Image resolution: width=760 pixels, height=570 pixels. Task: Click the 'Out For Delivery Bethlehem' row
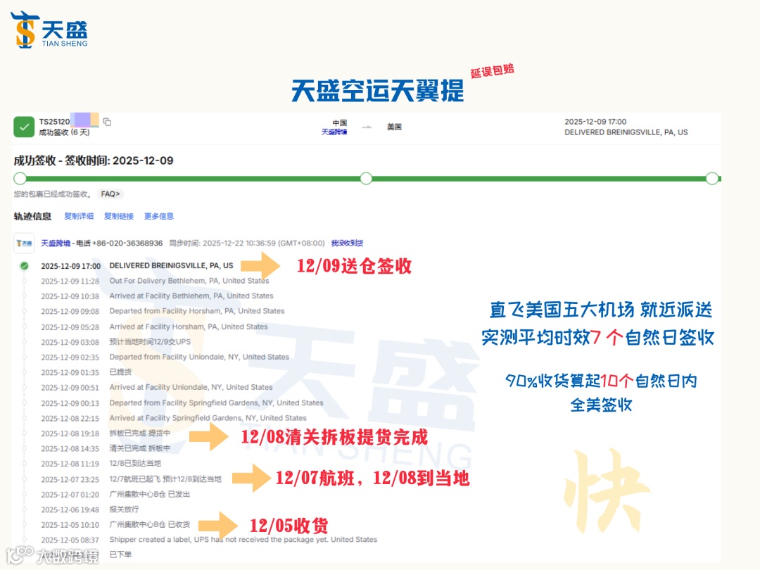click(155, 281)
